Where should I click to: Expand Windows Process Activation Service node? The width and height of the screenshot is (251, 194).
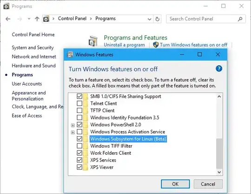point(73,132)
